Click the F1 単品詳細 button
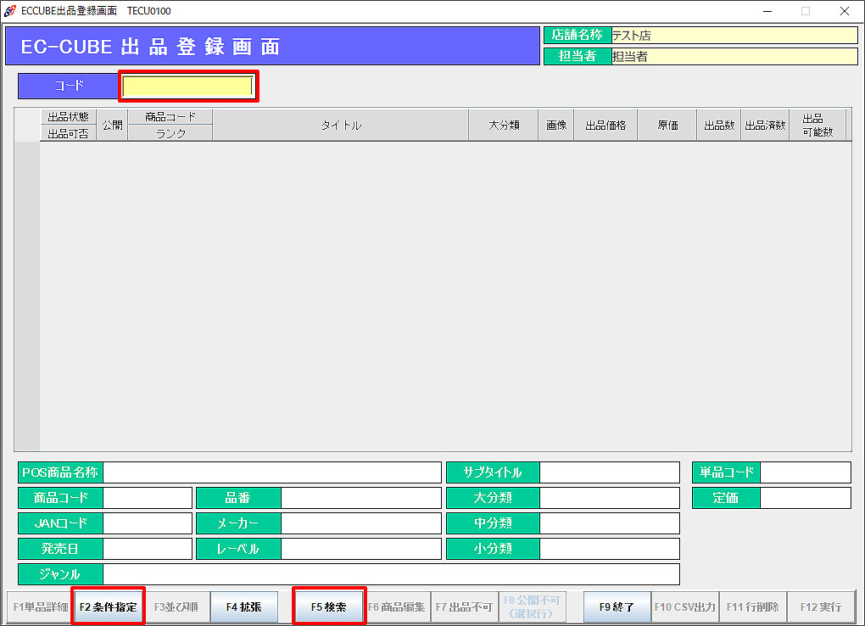The height and width of the screenshot is (626, 865). tap(40, 607)
